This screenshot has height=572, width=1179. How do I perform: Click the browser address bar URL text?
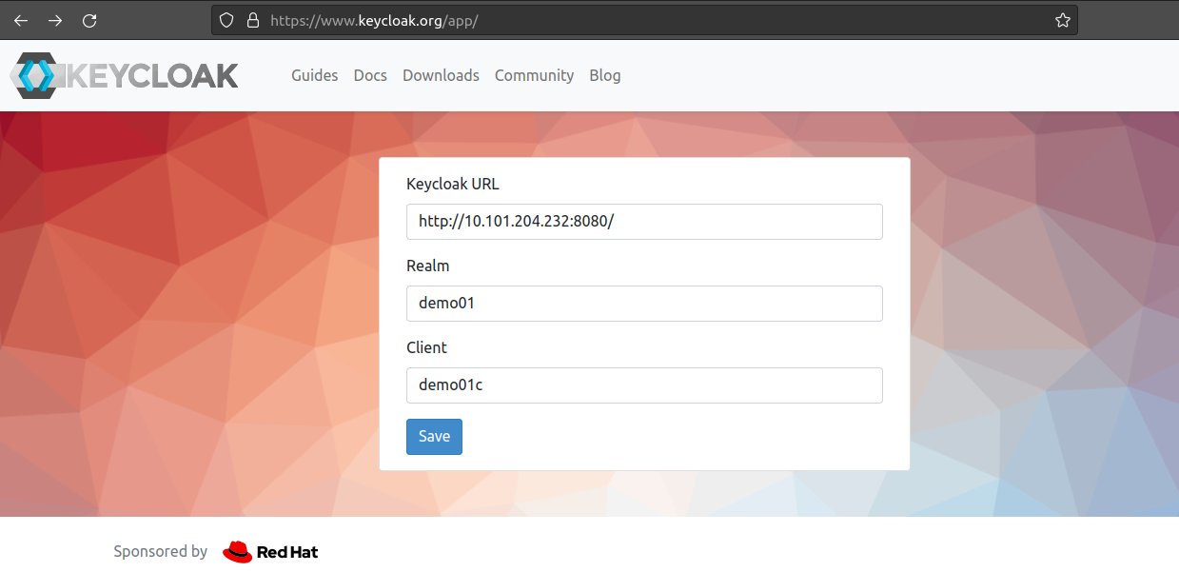373,20
